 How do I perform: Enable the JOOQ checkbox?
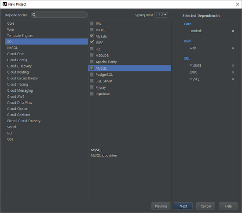(x=92, y=30)
